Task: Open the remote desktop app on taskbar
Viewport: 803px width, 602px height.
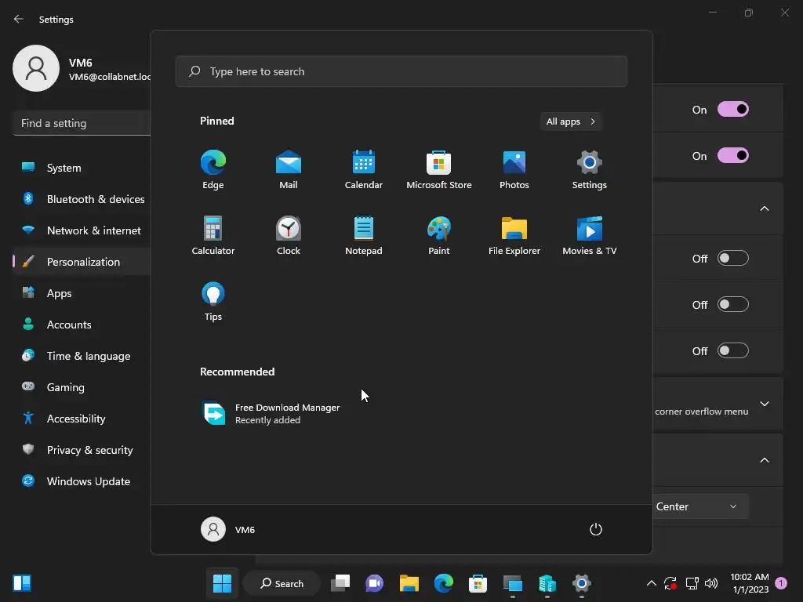Action: point(513,583)
